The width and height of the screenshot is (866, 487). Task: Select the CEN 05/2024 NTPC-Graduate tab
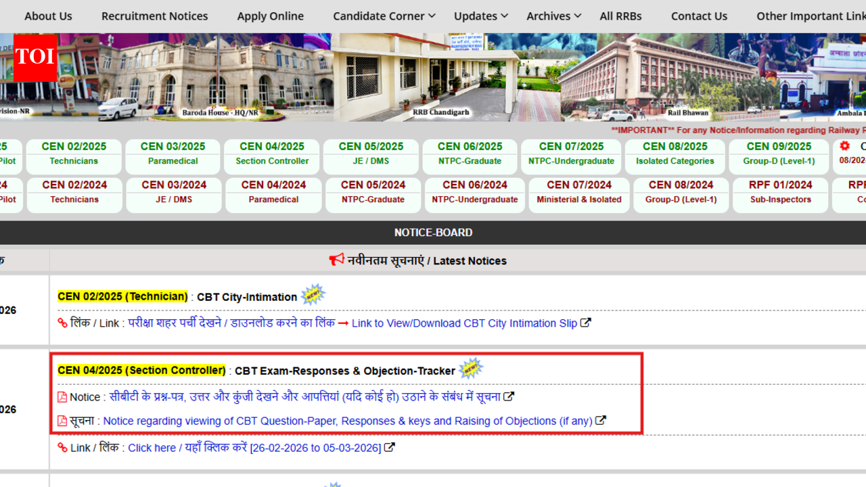pyautogui.click(x=373, y=195)
